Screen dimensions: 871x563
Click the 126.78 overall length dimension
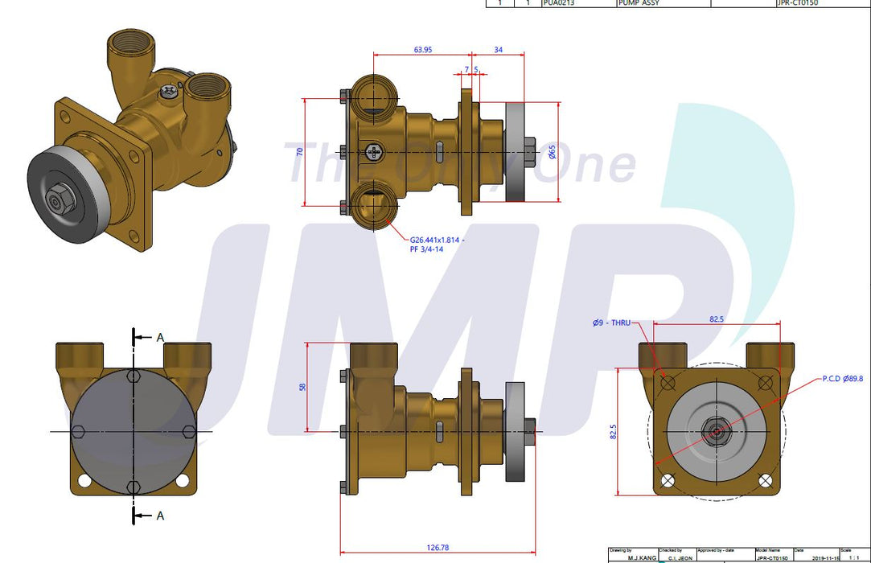pos(438,548)
